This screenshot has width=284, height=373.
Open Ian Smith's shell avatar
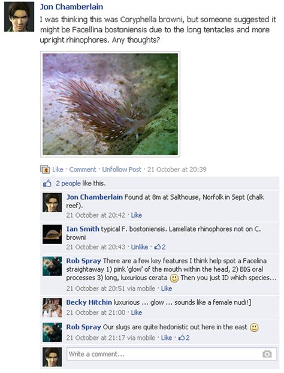coord(52,234)
